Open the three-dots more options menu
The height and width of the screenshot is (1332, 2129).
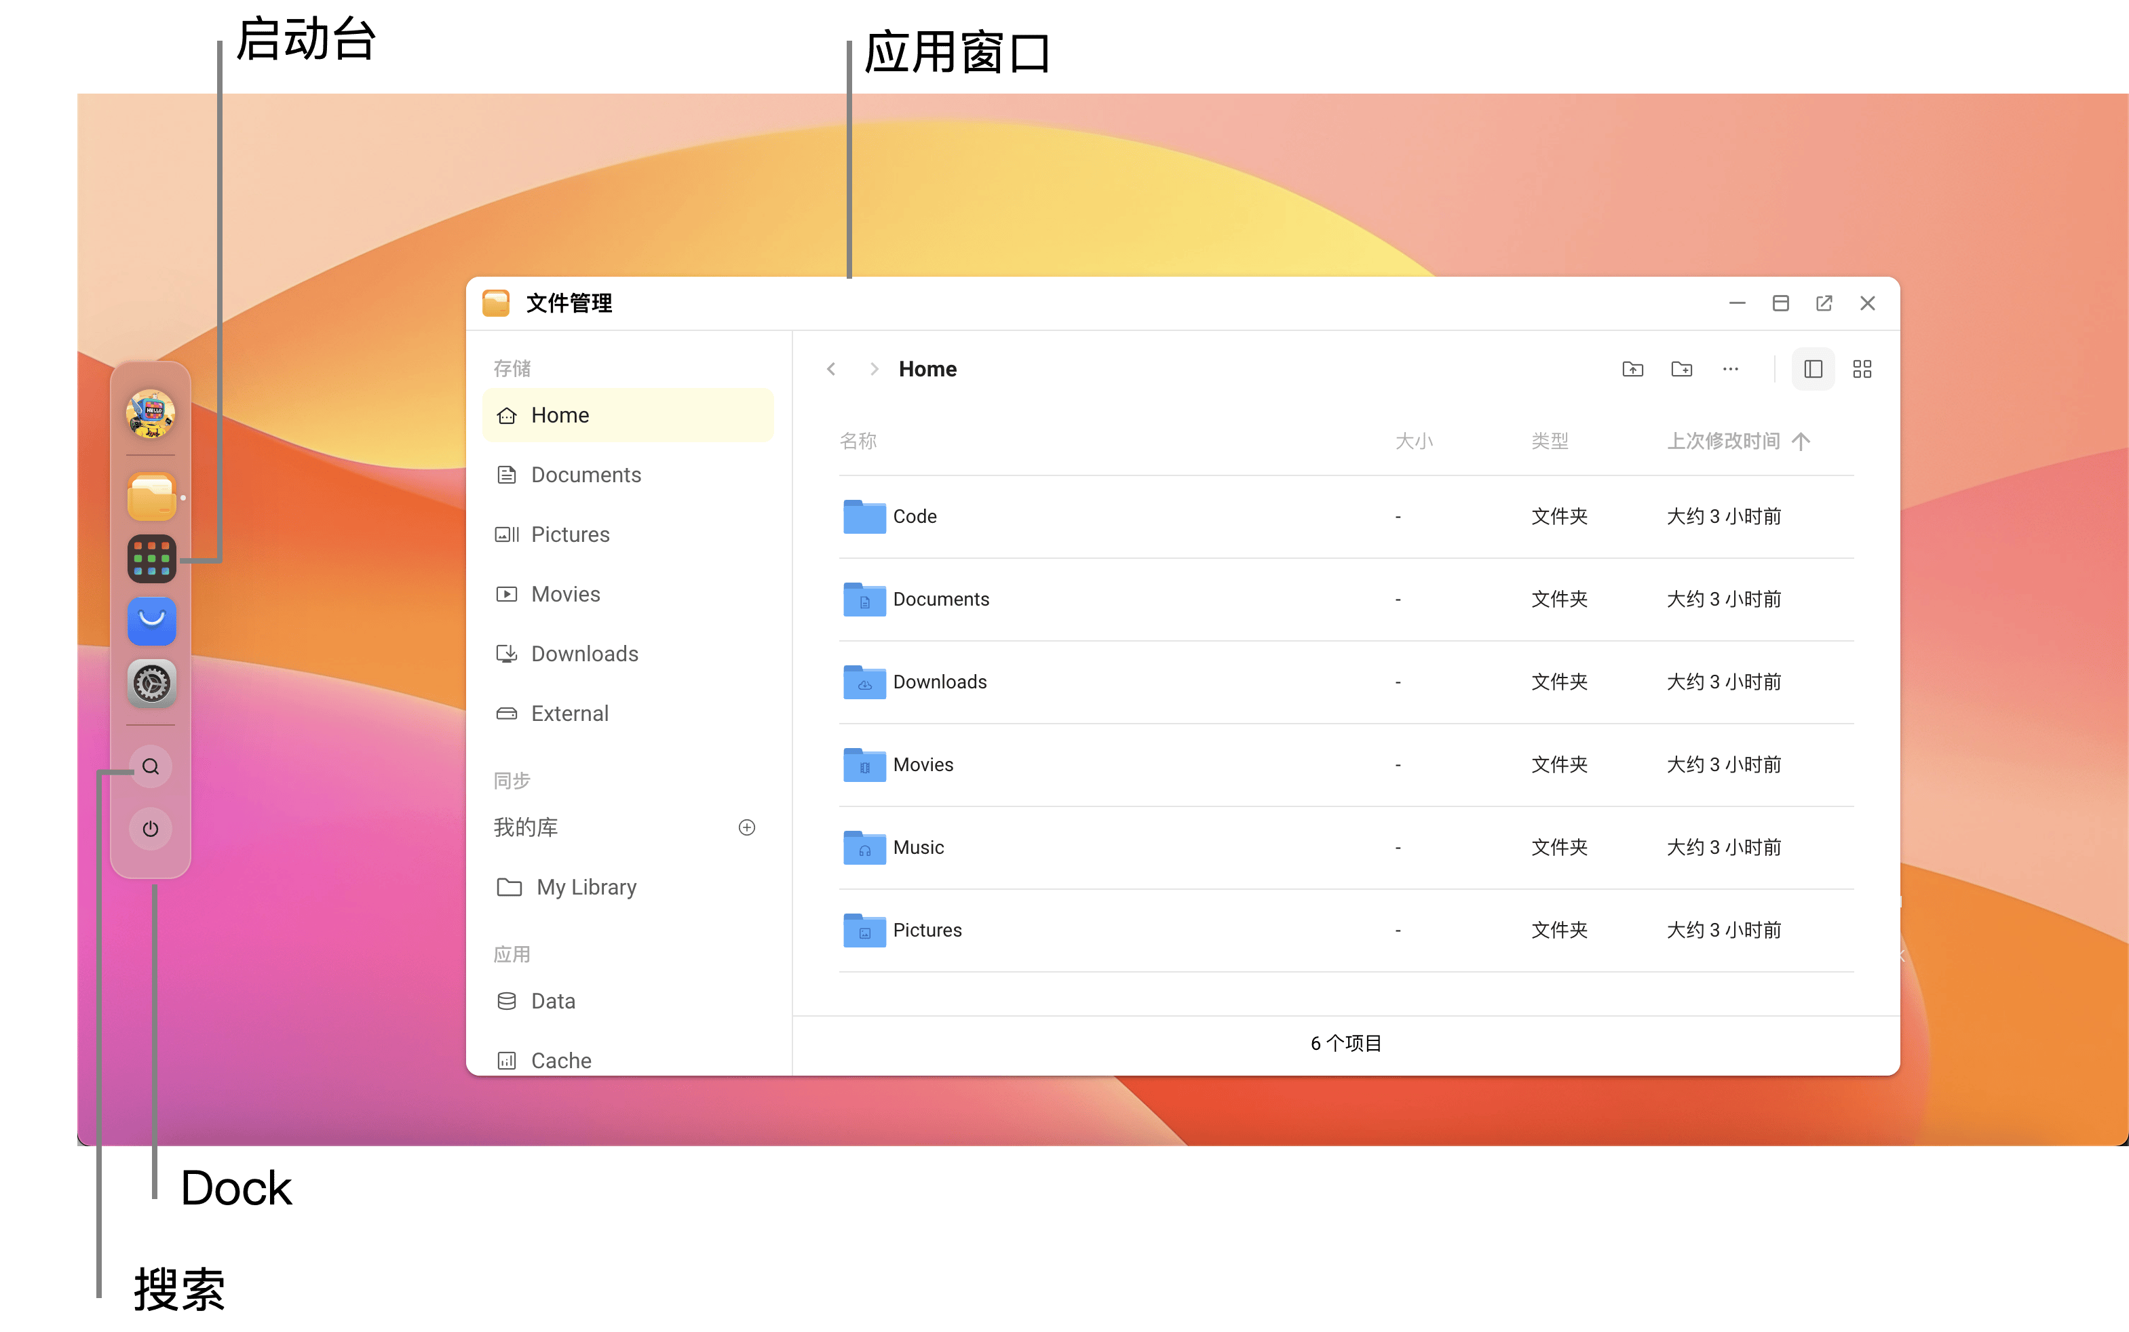(1731, 369)
